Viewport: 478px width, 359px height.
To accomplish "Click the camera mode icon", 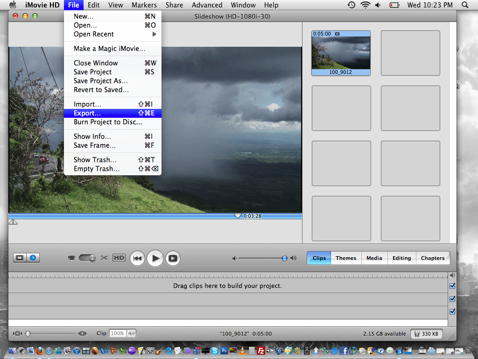I will pos(71,258).
